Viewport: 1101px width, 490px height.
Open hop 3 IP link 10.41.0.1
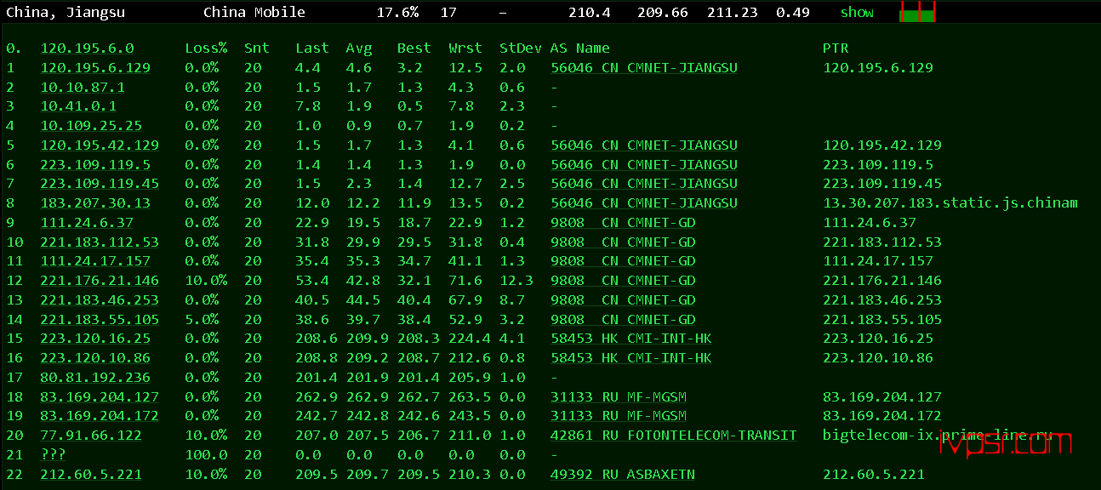78,106
